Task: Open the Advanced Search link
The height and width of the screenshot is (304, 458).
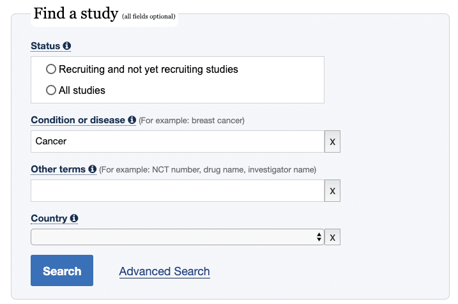Action: tap(164, 271)
